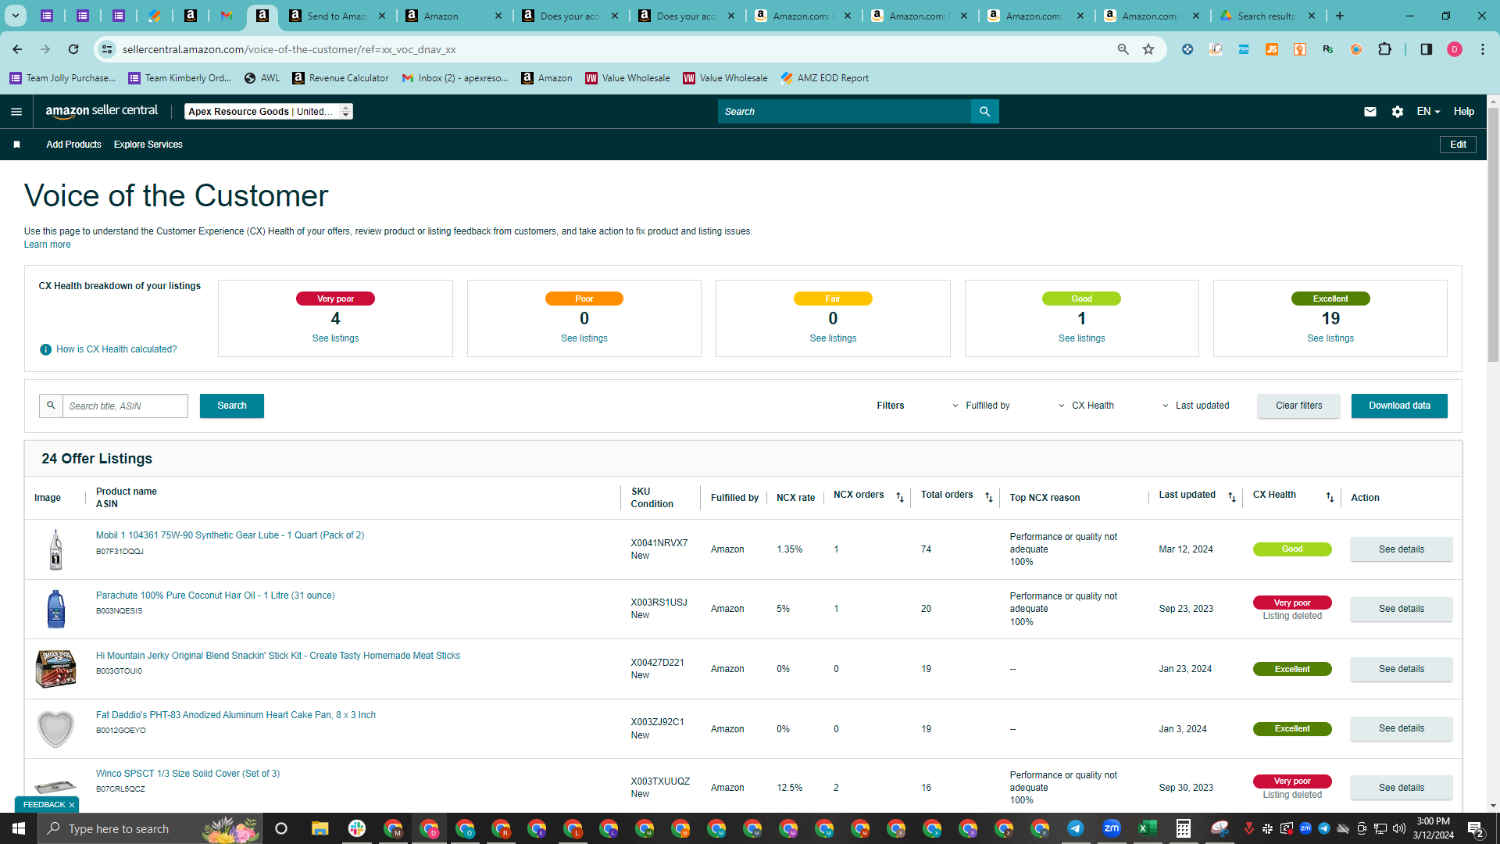Open the account switcher Apex Resource Goods dropdown
This screenshot has height=844, width=1500.
(269, 112)
